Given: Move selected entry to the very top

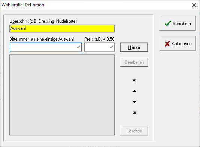Looking at the screenshot, I should (134, 80).
